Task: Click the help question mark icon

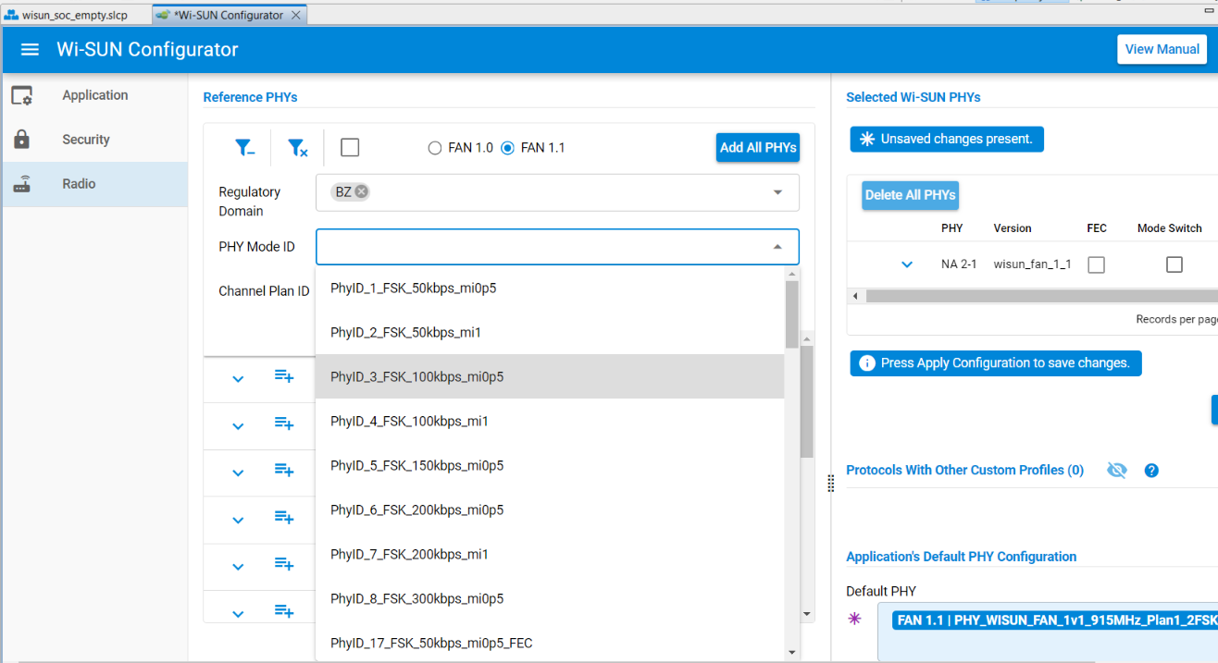Action: [1151, 471]
